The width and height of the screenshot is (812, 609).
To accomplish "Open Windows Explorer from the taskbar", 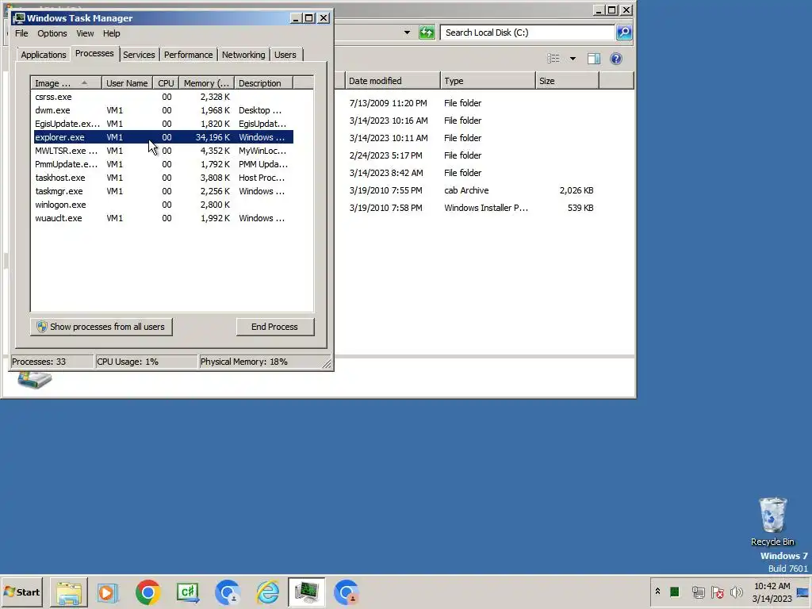I will pos(69,592).
